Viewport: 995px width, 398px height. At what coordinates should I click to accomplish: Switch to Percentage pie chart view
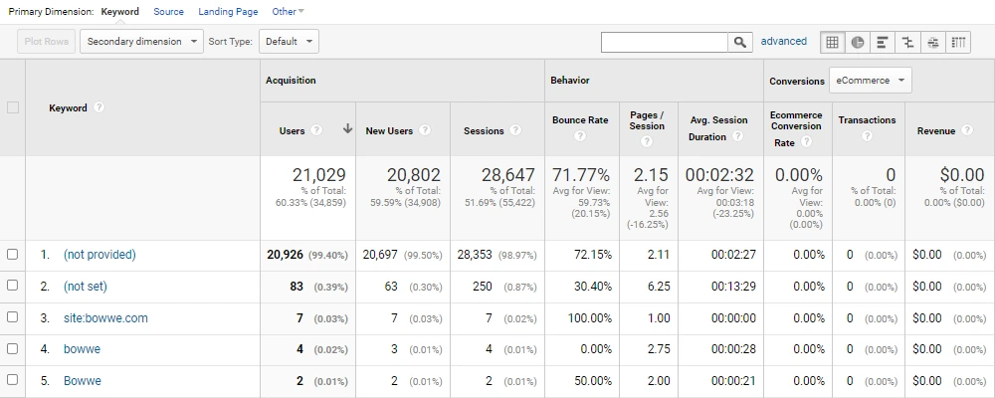(858, 42)
